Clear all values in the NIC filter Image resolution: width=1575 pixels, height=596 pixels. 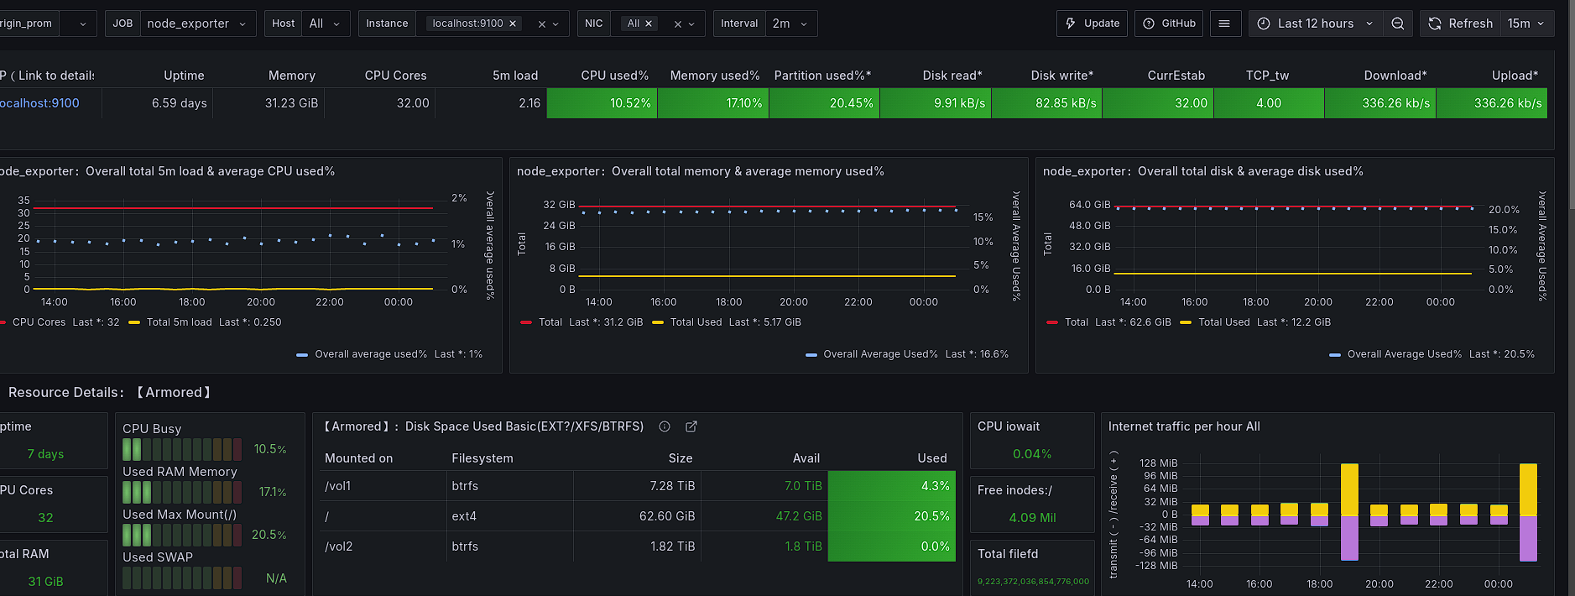677,24
